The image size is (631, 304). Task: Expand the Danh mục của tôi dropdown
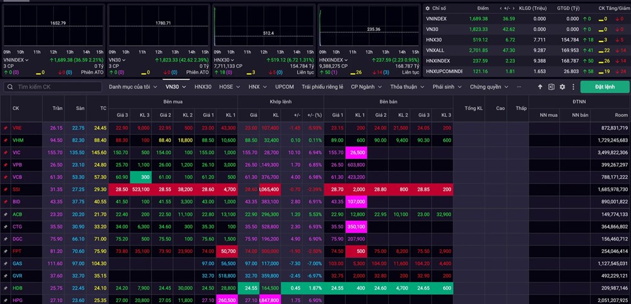coord(133,86)
